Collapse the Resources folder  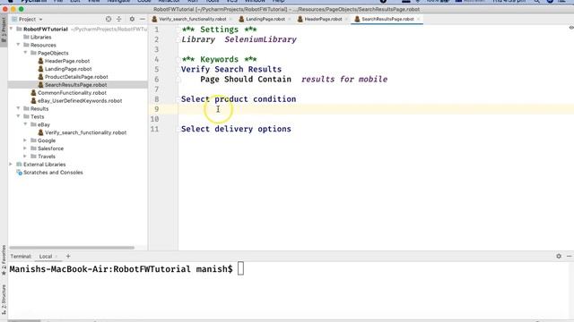click(x=18, y=45)
